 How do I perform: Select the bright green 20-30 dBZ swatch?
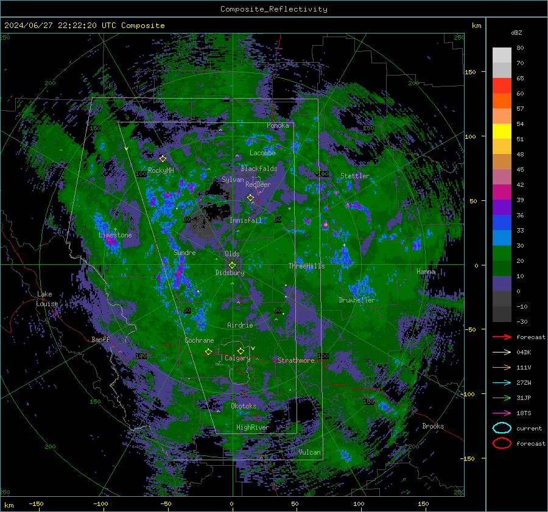click(502, 253)
